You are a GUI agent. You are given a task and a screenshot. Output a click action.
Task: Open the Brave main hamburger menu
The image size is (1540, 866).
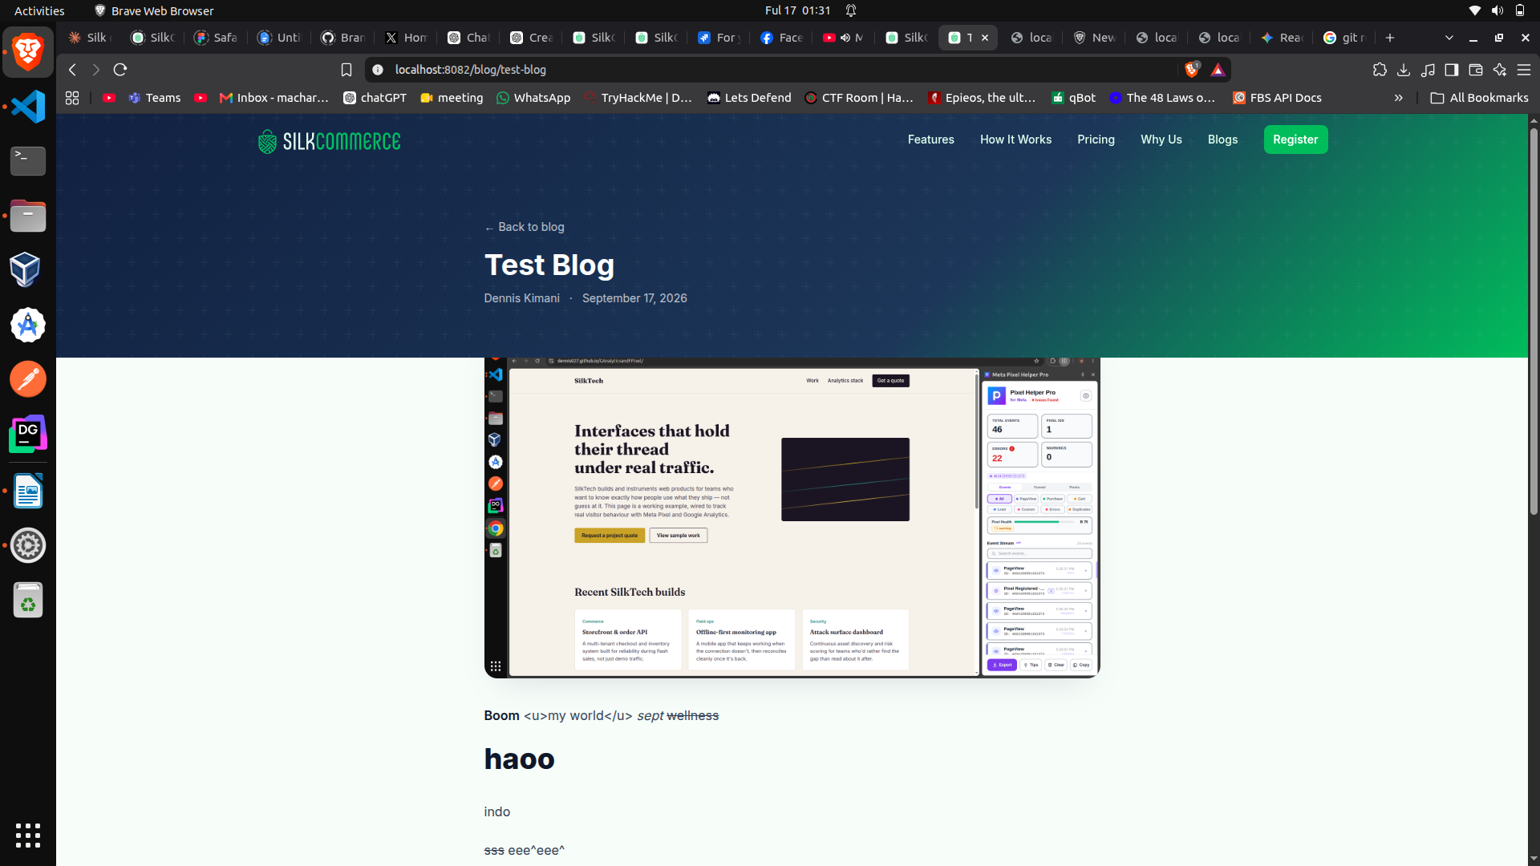1524,70
